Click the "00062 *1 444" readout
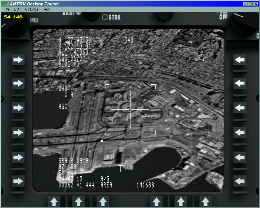The image size is (260, 208). click(x=76, y=185)
